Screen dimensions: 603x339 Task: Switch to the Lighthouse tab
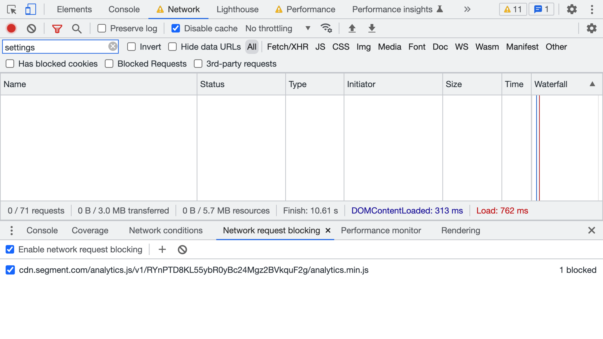(x=237, y=10)
